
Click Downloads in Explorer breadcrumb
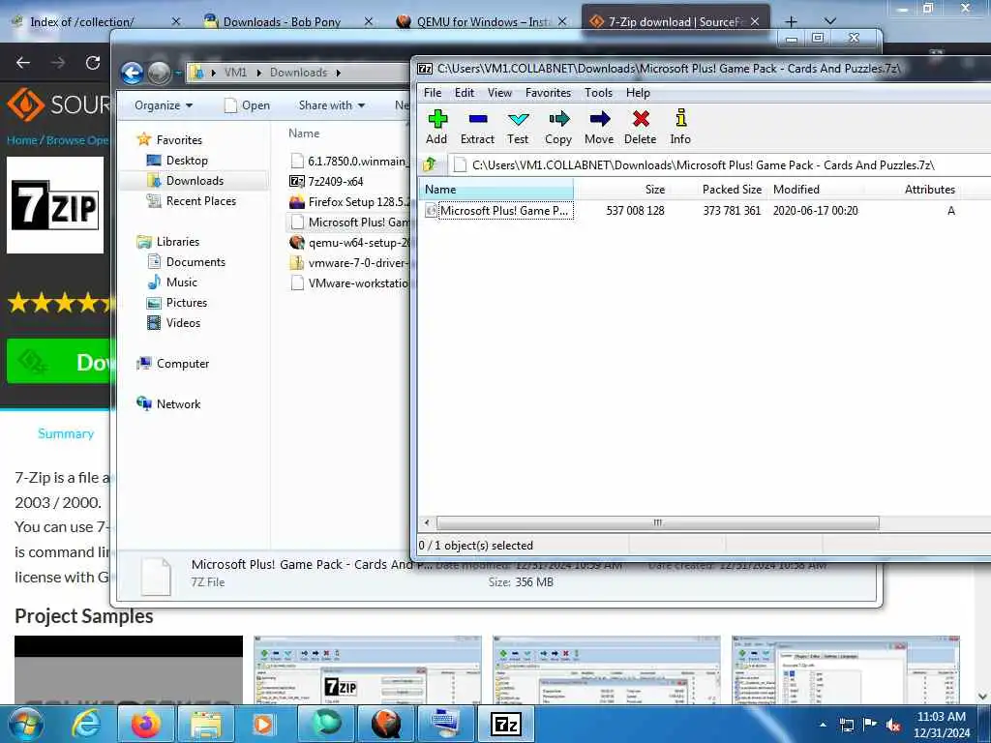pos(298,73)
